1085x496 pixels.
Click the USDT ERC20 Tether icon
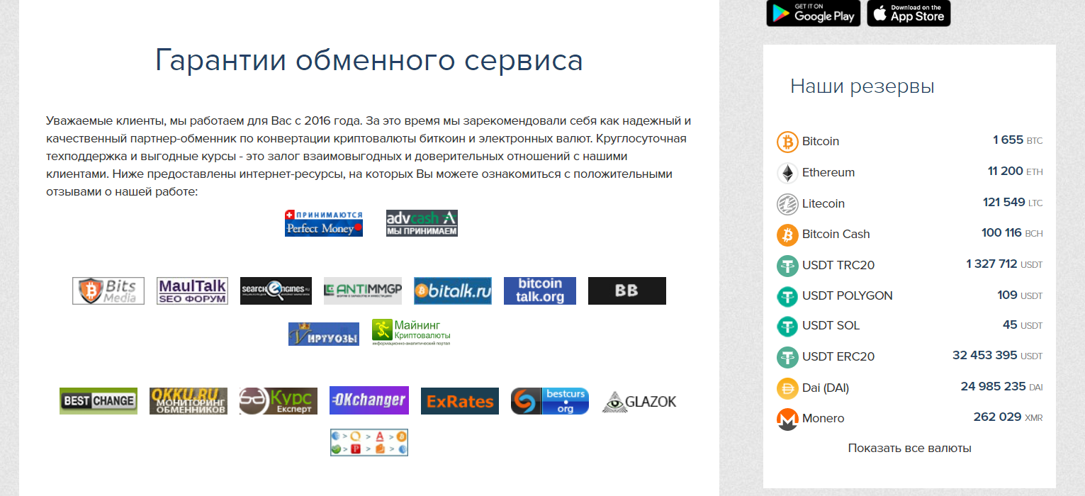pos(787,357)
